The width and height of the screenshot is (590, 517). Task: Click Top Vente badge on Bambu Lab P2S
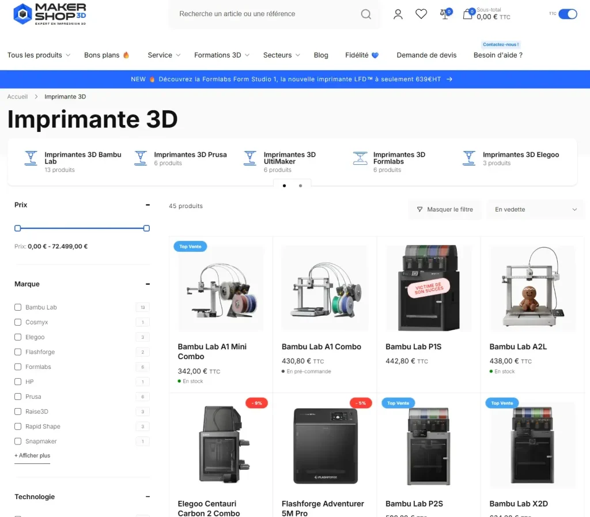pos(398,403)
